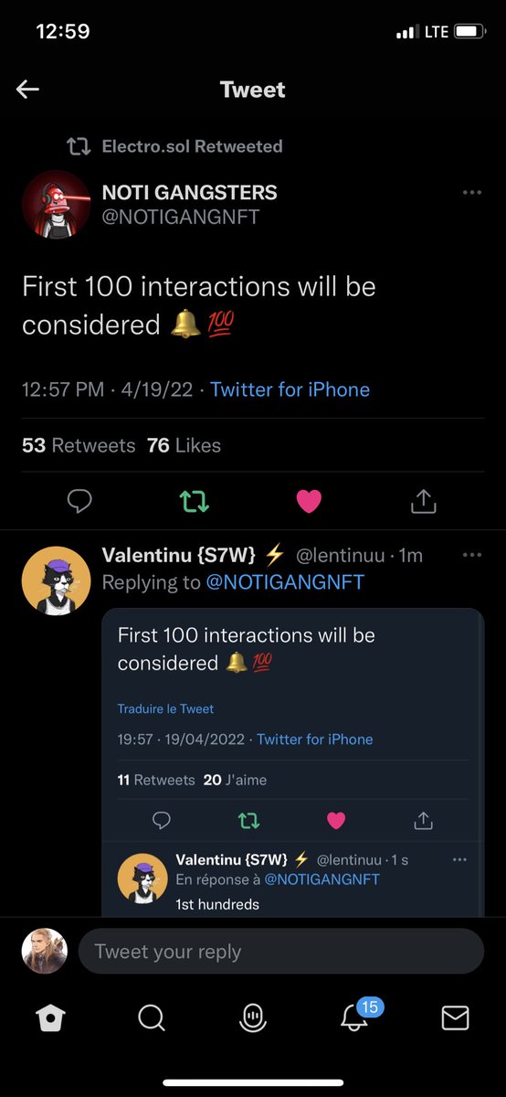
Task: Open Messages envelope icon
Action: pyautogui.click(x=455, y=1017)
